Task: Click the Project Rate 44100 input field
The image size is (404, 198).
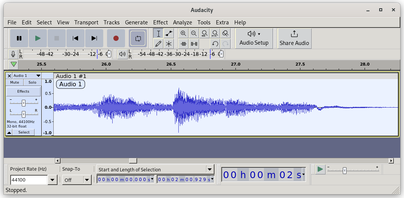Action: [29, 180]
